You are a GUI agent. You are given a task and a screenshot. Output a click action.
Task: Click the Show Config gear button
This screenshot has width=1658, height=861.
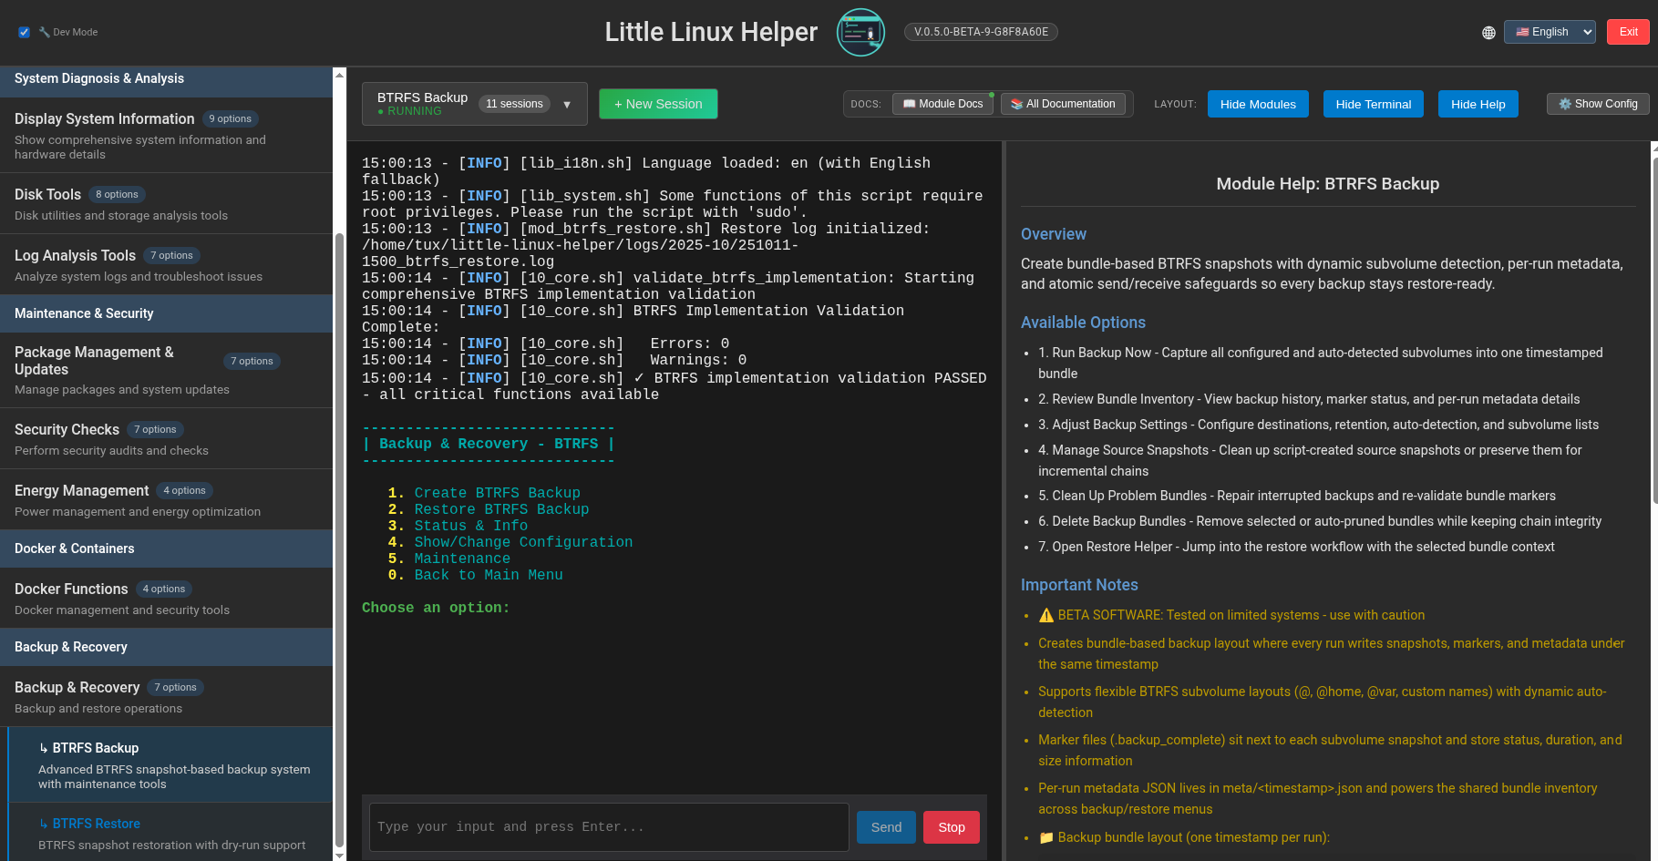pos(1598,104)
